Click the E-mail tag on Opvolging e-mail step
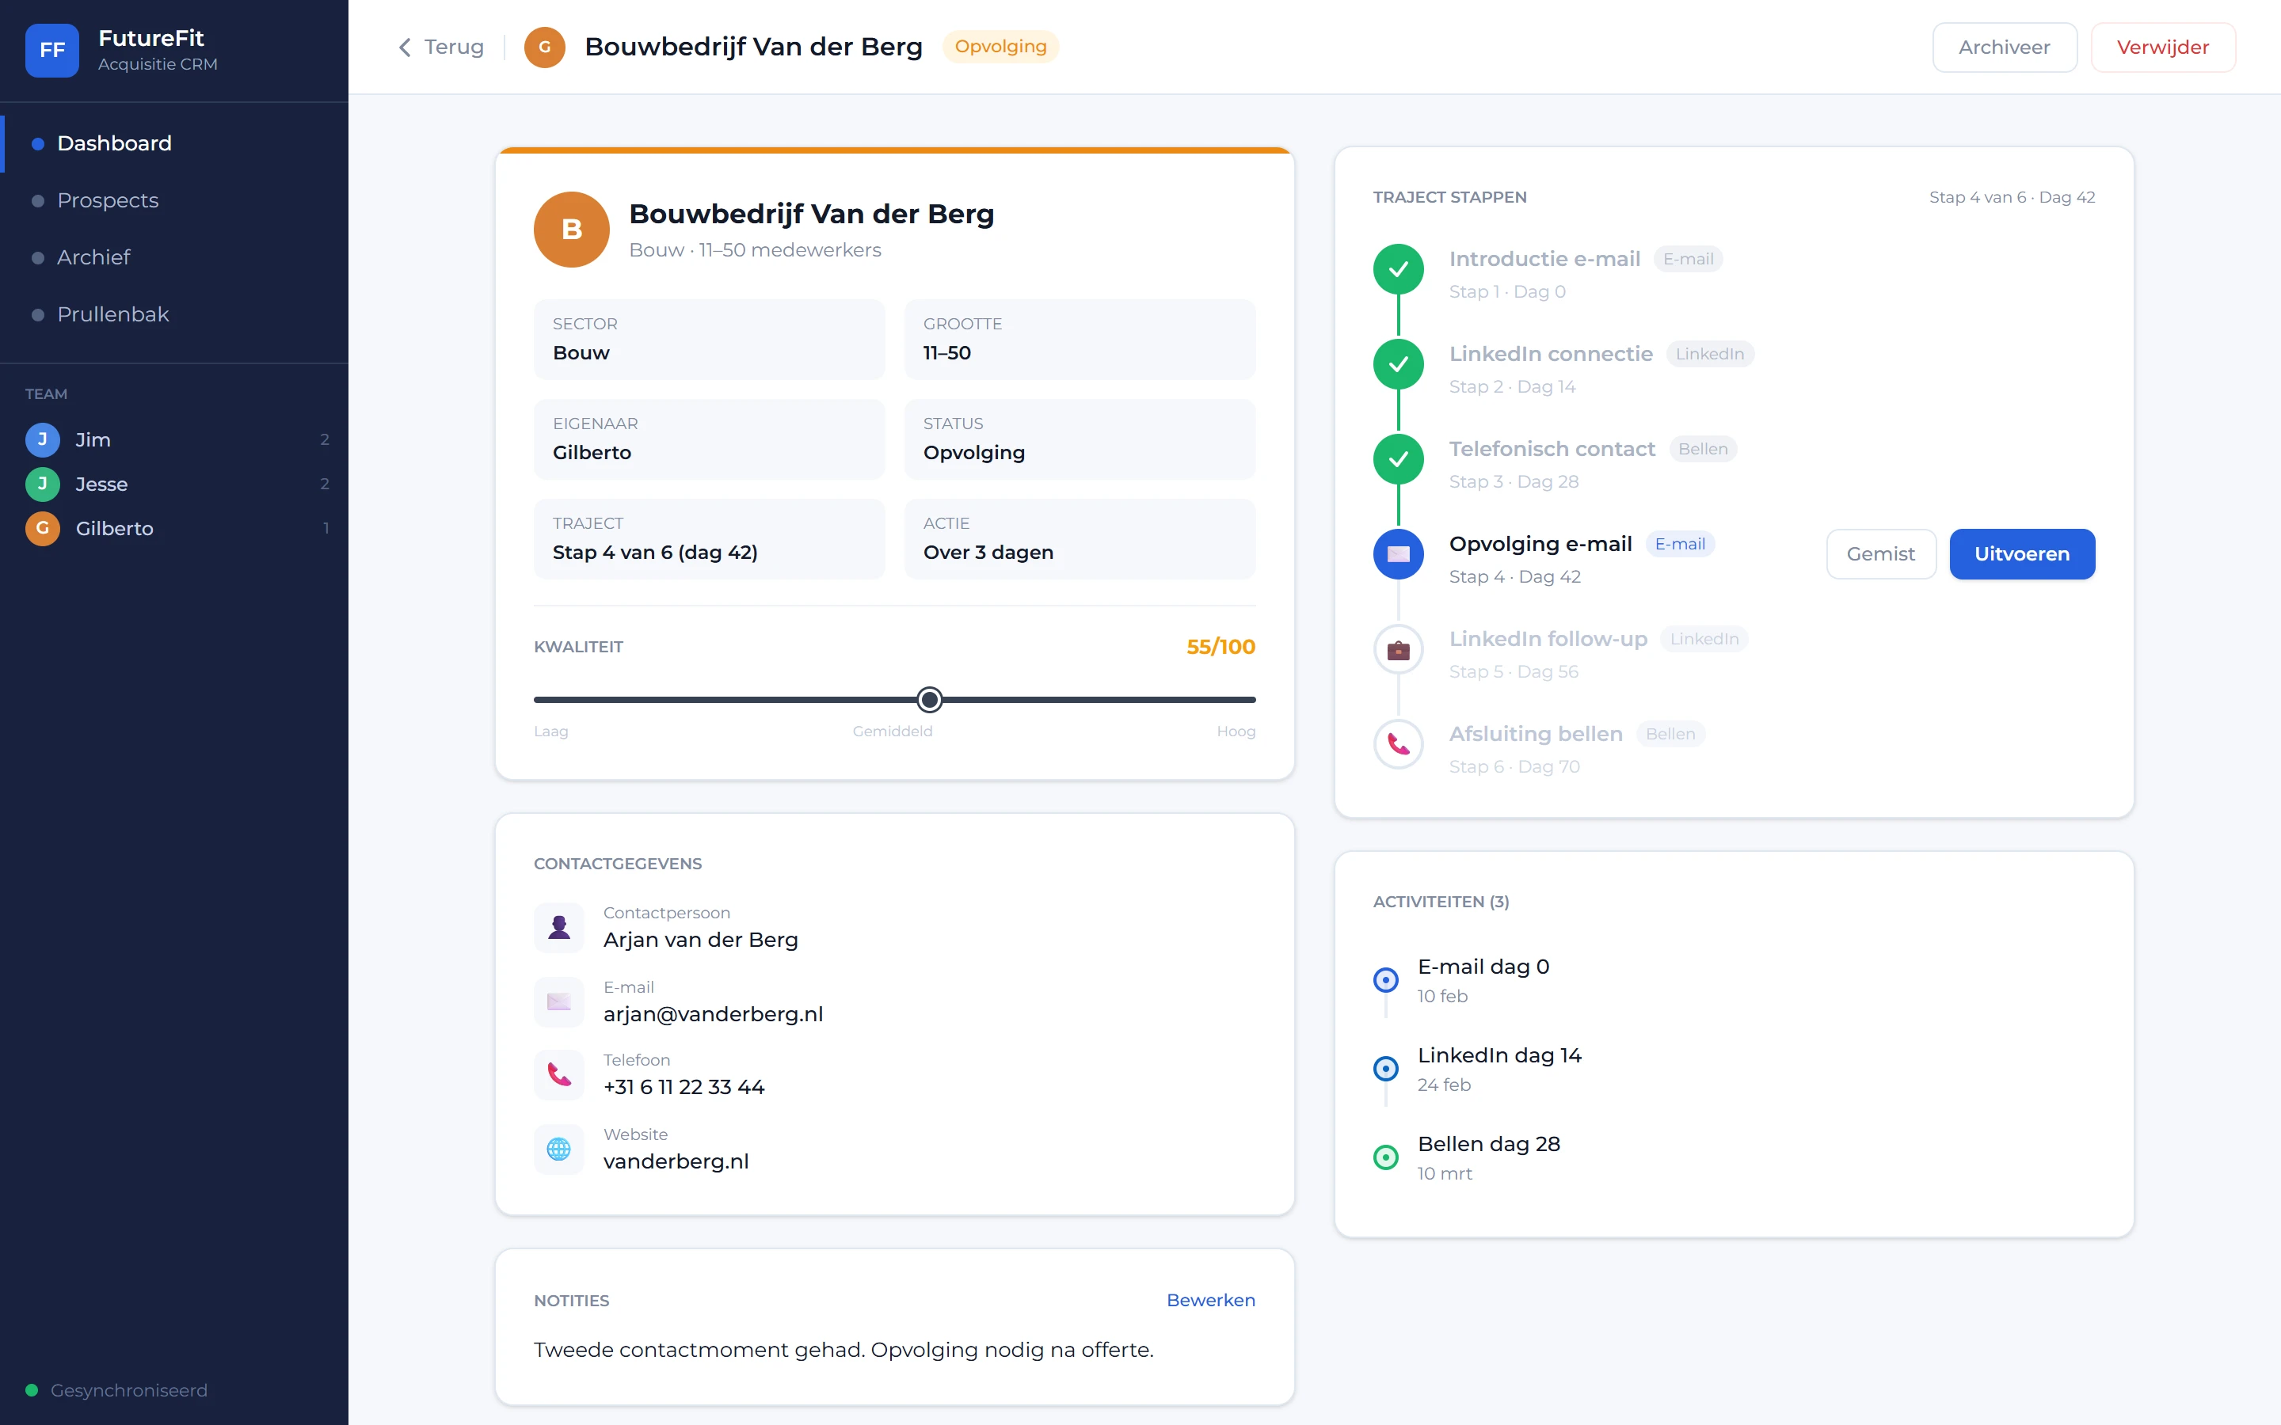2281x1425 pixels. (x=1680, y=544)
